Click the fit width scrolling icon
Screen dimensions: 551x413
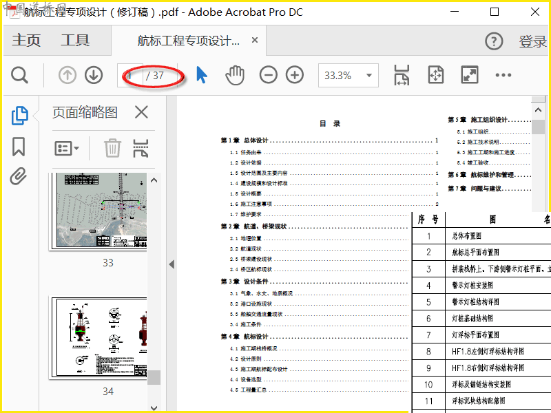[x=402, y=75]
